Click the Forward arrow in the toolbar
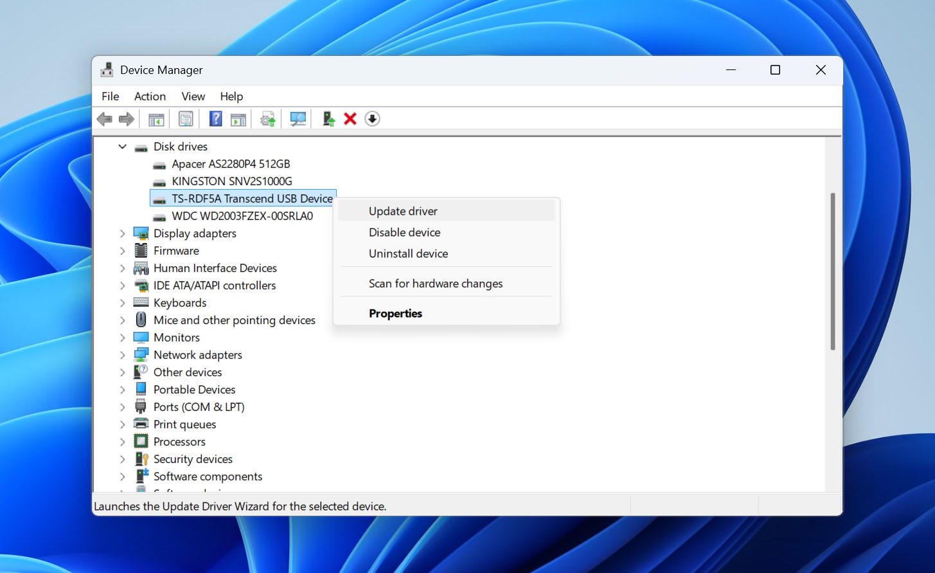 127,119
